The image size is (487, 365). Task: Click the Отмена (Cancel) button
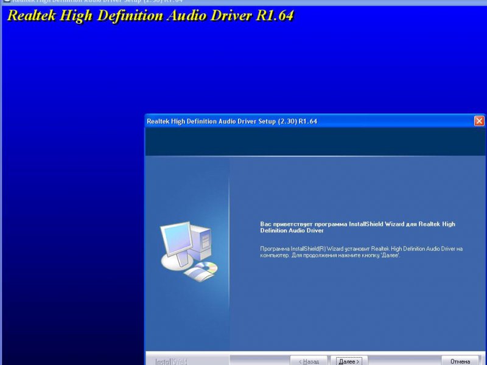click(x=460, y=361)
